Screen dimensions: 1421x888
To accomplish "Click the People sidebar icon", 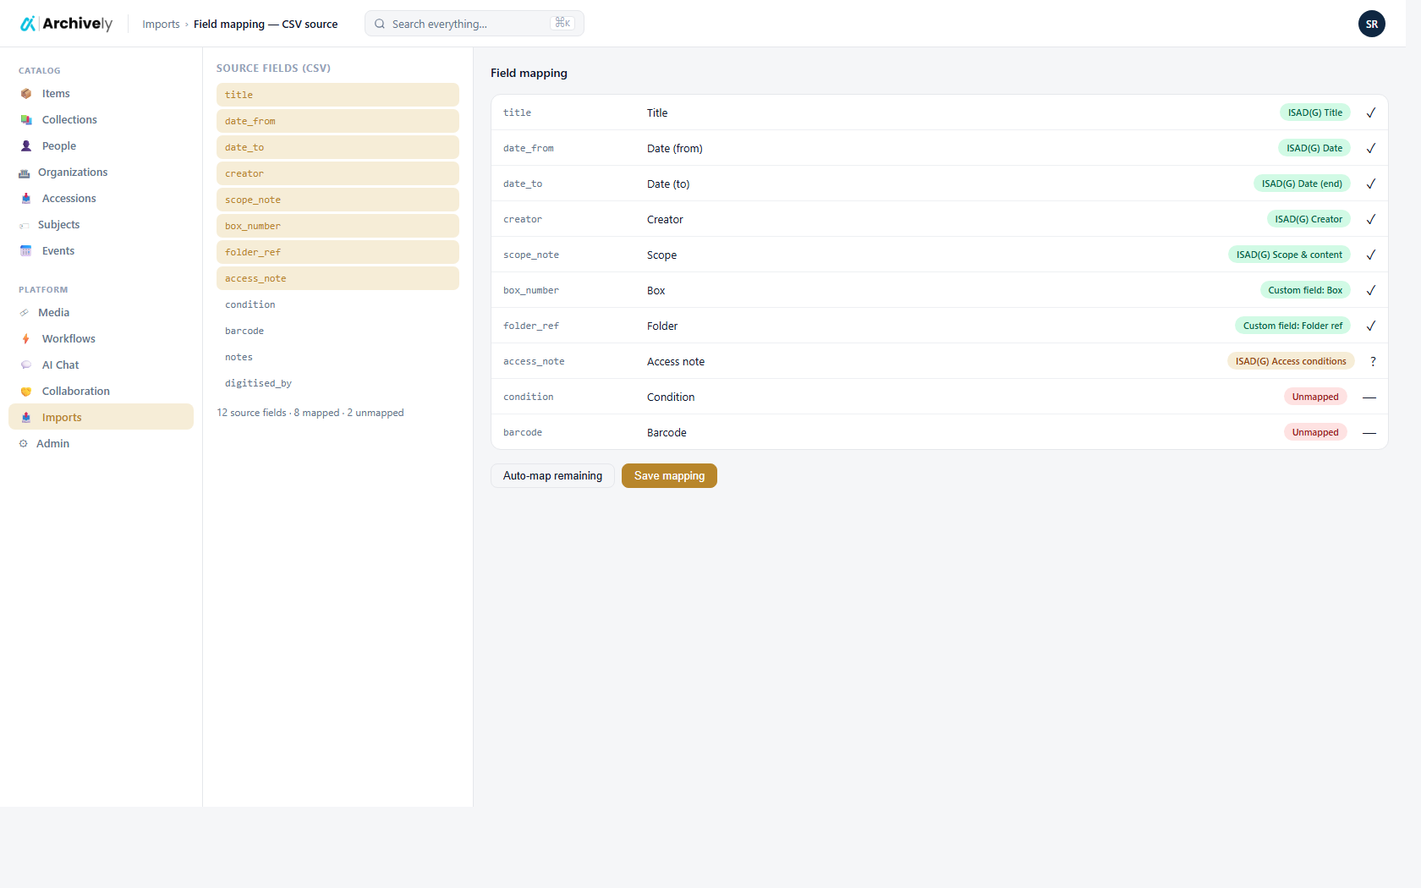I will 26,146.
